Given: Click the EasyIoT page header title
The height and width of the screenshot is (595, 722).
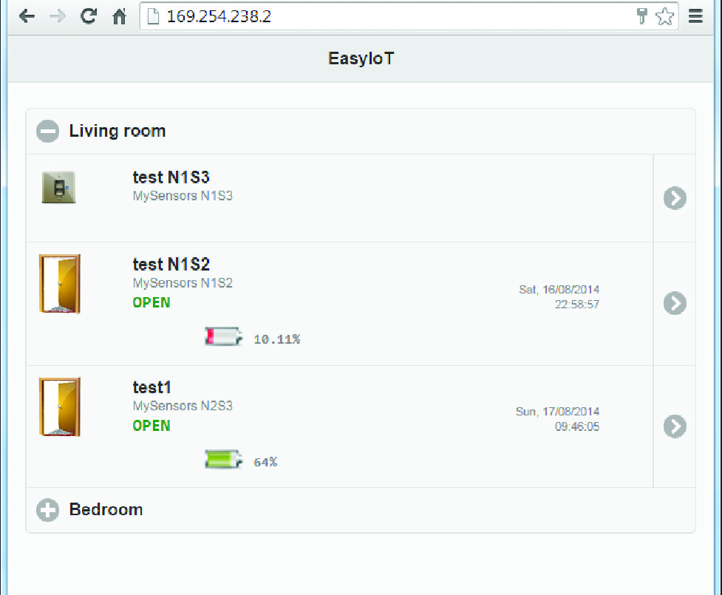Looking at the screenshot, I should pyautogui.click(x=361, y=58).
